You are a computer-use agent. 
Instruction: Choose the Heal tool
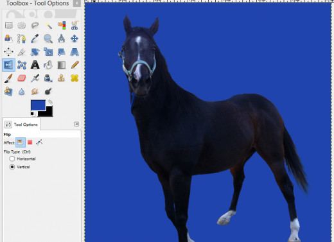(x=75, y=78)
